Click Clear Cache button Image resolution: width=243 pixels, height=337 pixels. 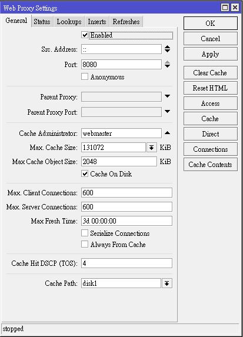tap(211, 73)
